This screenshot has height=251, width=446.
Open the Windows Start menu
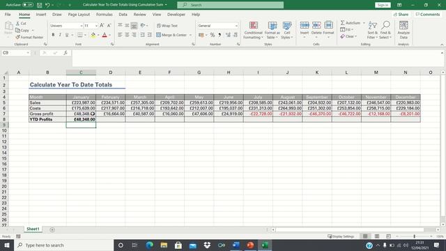click(x=7, y=245)
